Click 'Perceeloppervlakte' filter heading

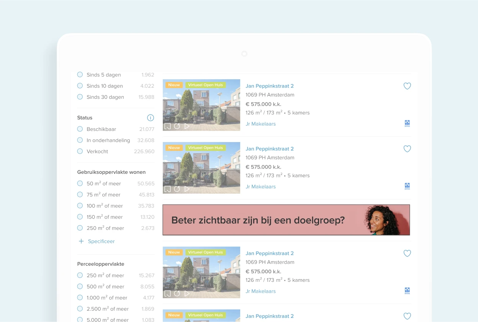(x=101, y=264)
